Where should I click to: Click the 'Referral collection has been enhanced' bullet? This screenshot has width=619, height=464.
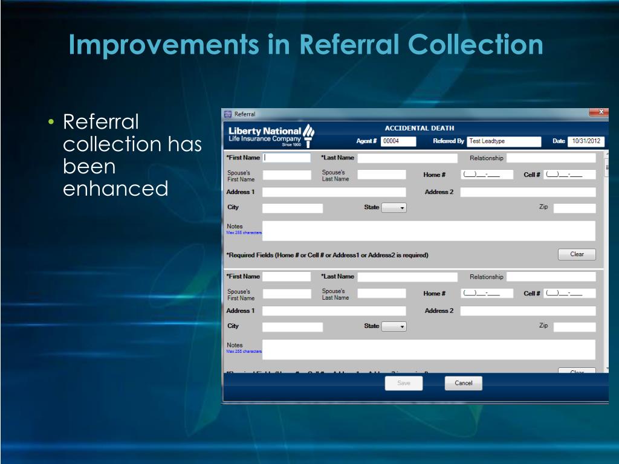132,155
